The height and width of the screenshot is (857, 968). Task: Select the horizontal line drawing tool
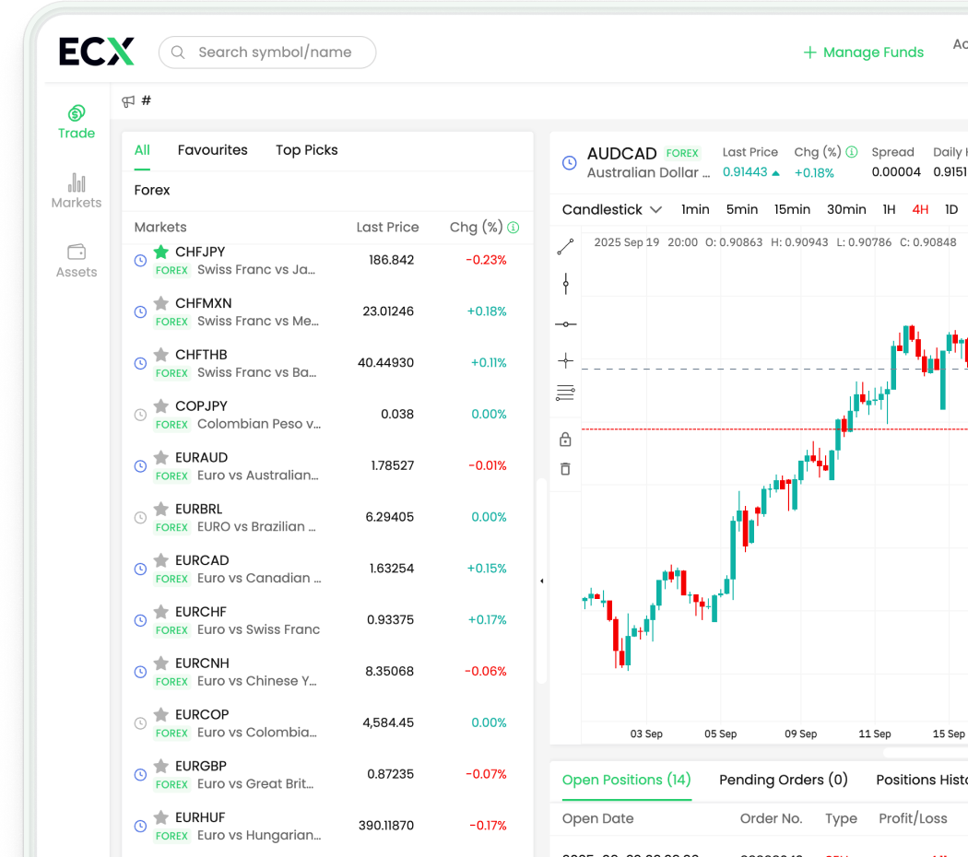[565, 323]
